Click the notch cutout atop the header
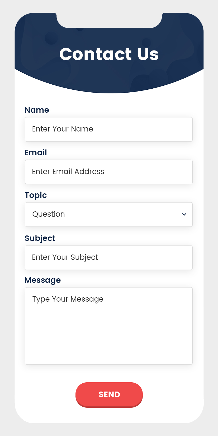This screenshot has height=436, width=218. 109,20
